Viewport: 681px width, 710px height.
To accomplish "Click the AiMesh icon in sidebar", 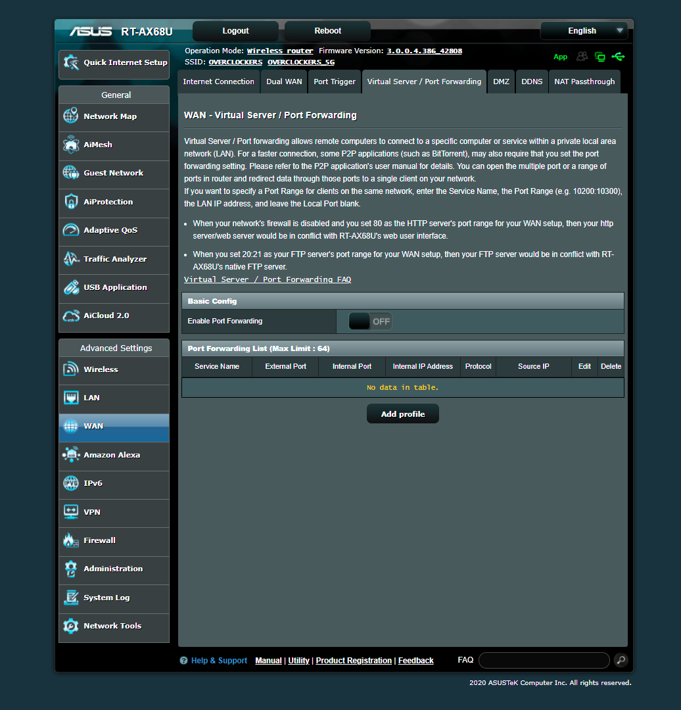I will click(70, 145).
